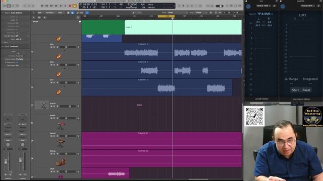Image resolution: width=323 pixels, height=181 pixels.
Task: Open the Editors with the scissors button
Action: click(x=33, y=6)
